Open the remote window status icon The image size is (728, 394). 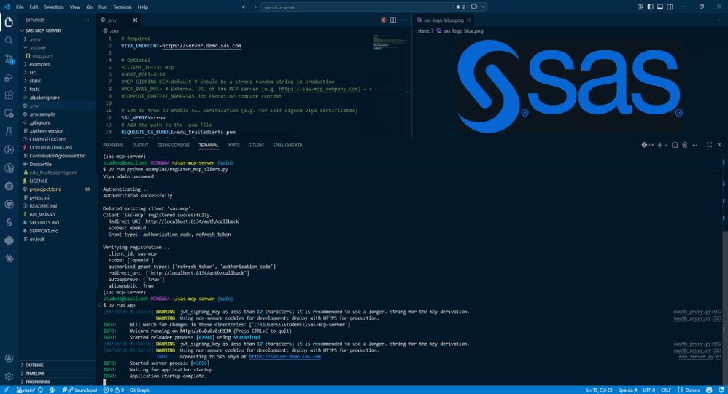[x=7, y=390]
